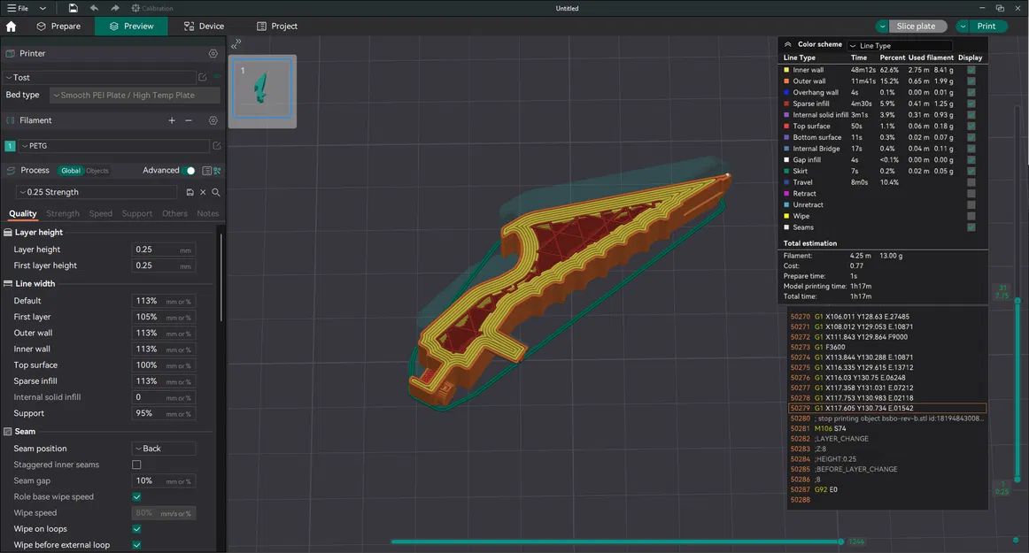This screenshot has width=1029, height=553.
Task: Show Retract points display checkbox
Action: [x=971, y=194]
